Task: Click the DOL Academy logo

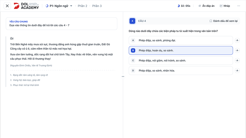Action: [26, 6]
